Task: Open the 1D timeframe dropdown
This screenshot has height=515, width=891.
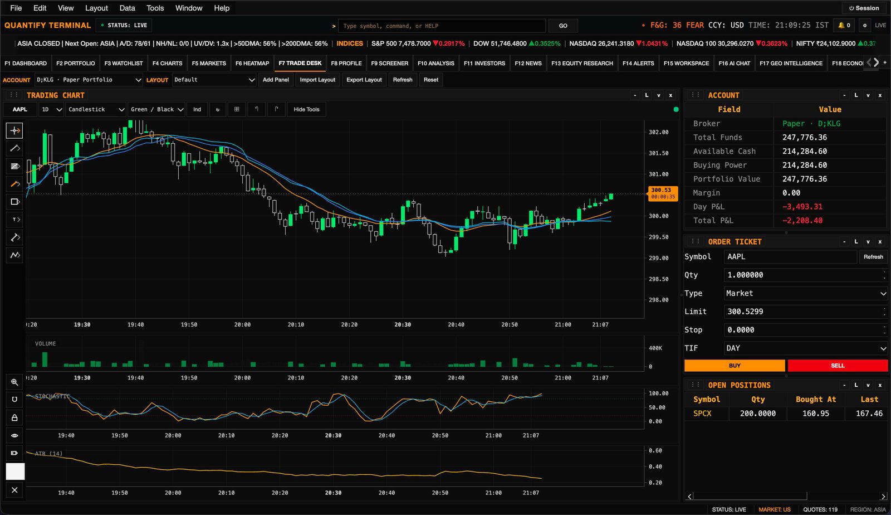Action: 51,109
